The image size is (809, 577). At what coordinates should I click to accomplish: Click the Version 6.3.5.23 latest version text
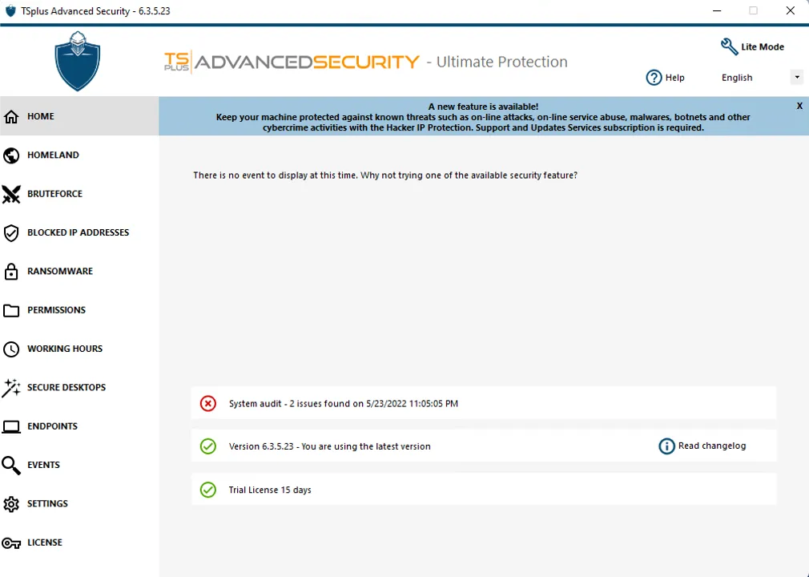[x=330, y=446]
